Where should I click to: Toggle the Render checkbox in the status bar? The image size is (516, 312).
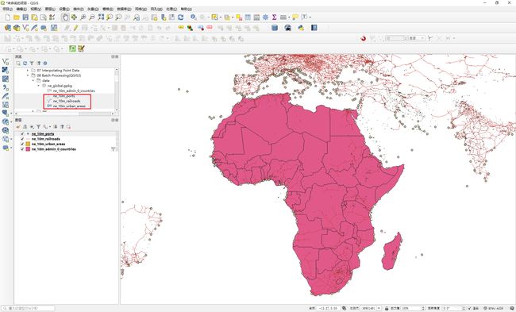click(x=470, y=308)
